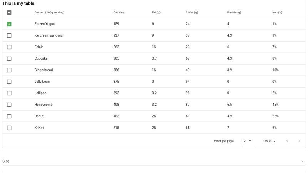This screenshot has height=173, width=308.
Task: Tick the Cupcake row checkbox
Action: point(9,58)
